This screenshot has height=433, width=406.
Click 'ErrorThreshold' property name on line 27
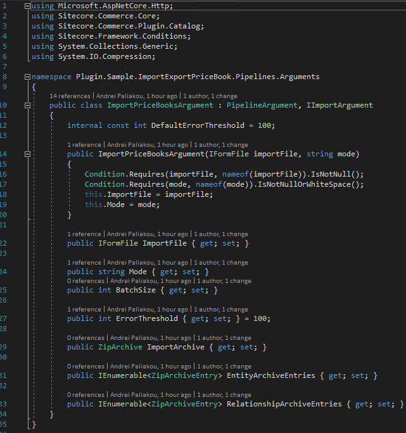click(x=147, y=318)
